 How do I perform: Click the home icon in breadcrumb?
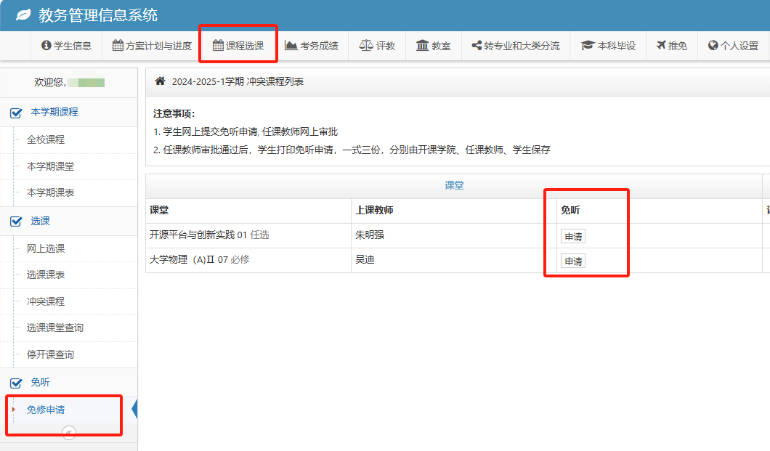pyautogui.click(x=161, y=81)
